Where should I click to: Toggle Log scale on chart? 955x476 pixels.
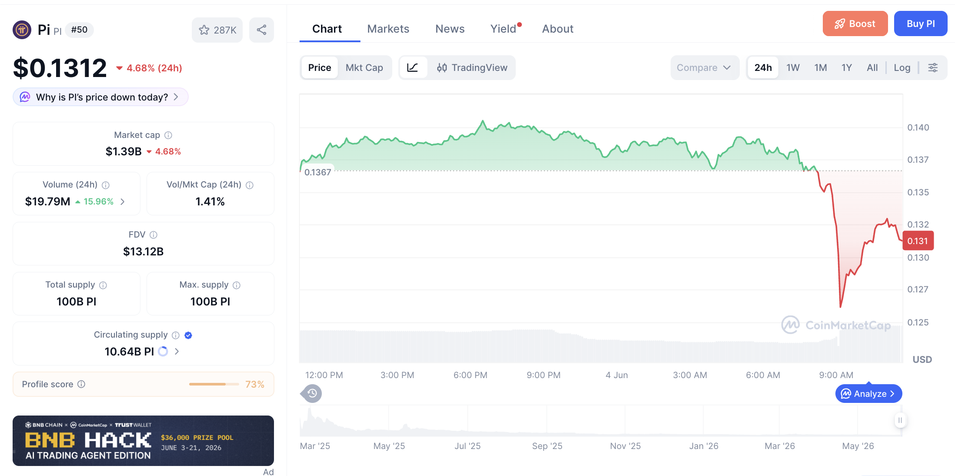coord(902,67)
